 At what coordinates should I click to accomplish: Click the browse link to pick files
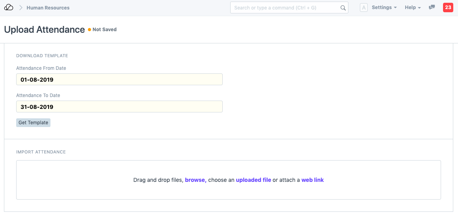click(195, 180)
